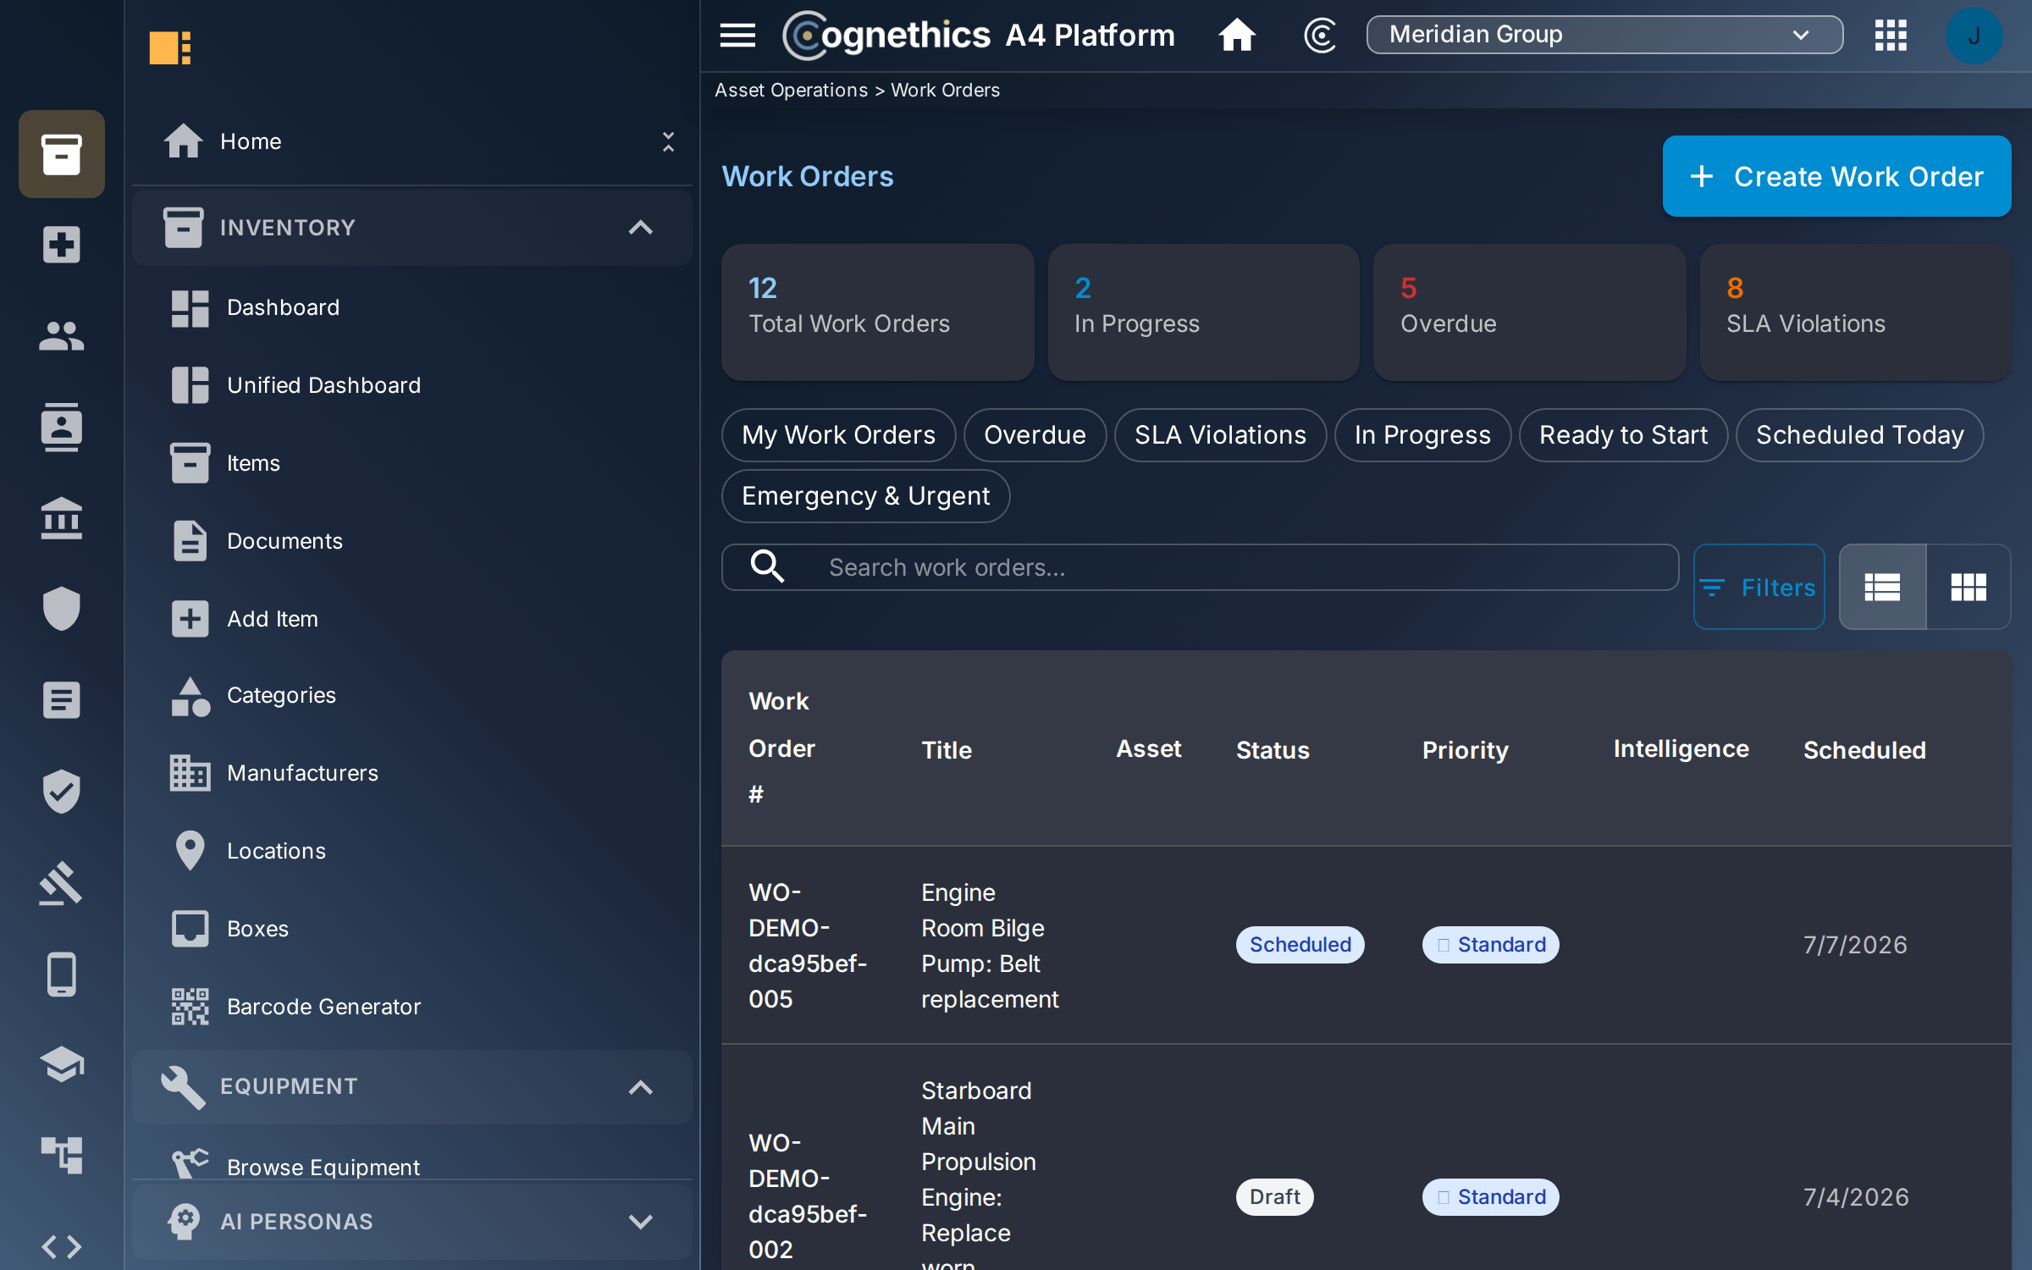Open the apps grid launcher icon

(1891, 35)
